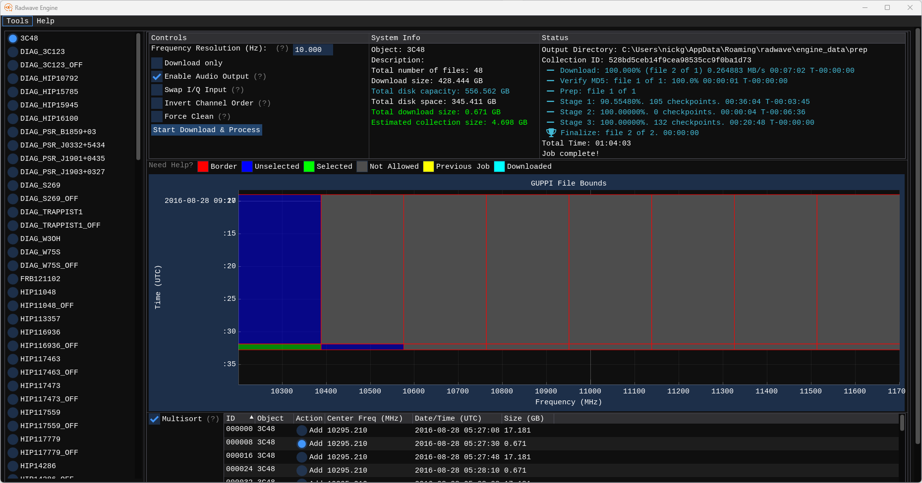Toggle the Add action for file 000008

pos(301,444)
